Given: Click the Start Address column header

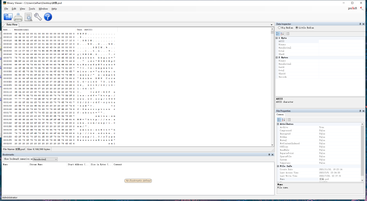Looking at the screenshot, I should click(78, 164).
